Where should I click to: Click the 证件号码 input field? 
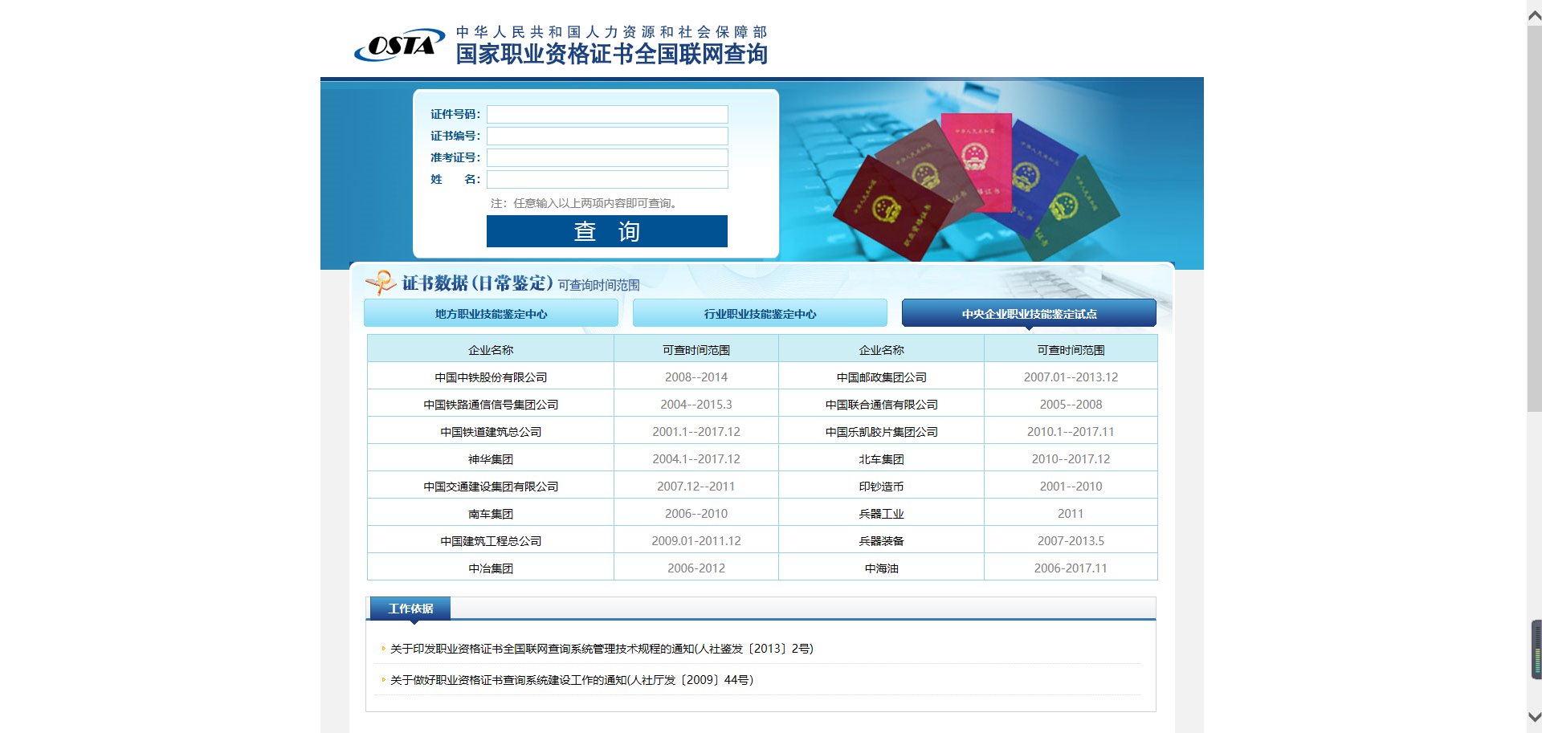(x=606, y=114)
